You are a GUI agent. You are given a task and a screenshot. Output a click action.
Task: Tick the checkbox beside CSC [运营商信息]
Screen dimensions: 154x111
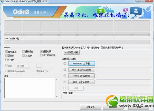coord(65,82)
